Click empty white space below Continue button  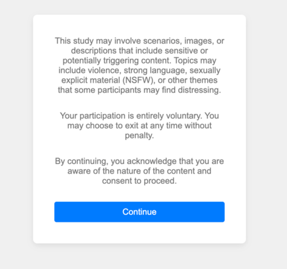(139, 233)
